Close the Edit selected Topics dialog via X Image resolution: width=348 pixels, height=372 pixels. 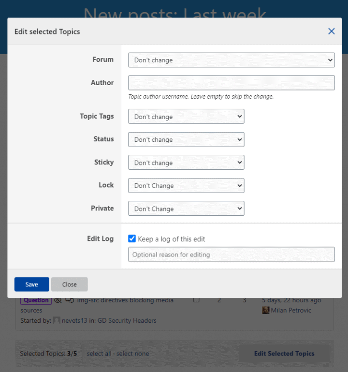[x=331, y=31]
